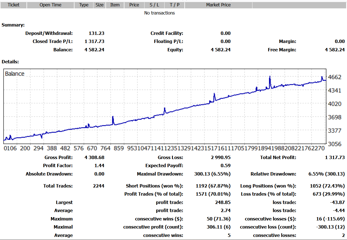Click the Details: heading
Viewport: 347px width, 240px height.
click(x=10, y=62)
